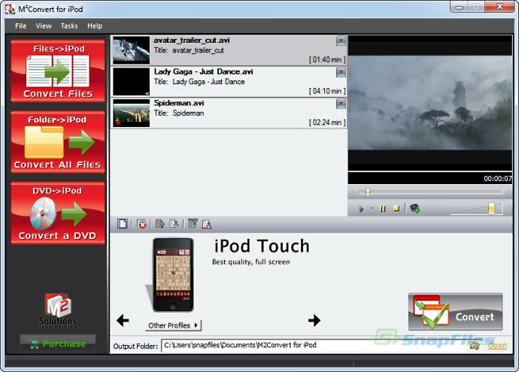The height and width of the screenshot is (372, 519).
Task: Click the [ 01:40 min ] duration text
Action: [327, 59]
